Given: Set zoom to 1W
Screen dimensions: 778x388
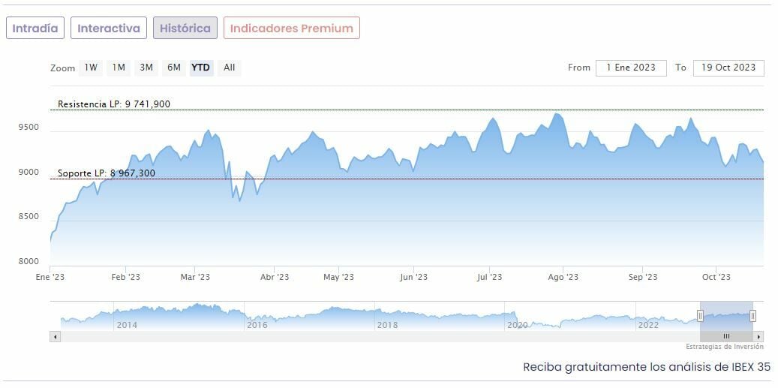Looking at the screenshot, I should pos(91,68).
